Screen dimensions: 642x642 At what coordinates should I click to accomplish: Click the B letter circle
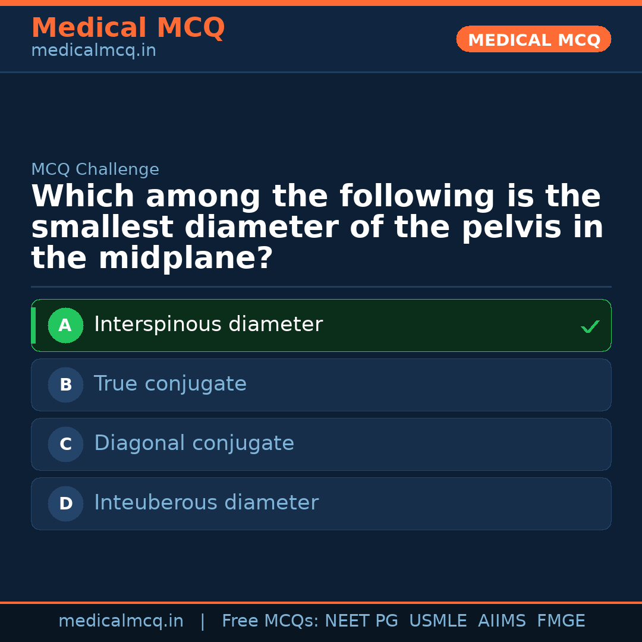coord(65,385)
